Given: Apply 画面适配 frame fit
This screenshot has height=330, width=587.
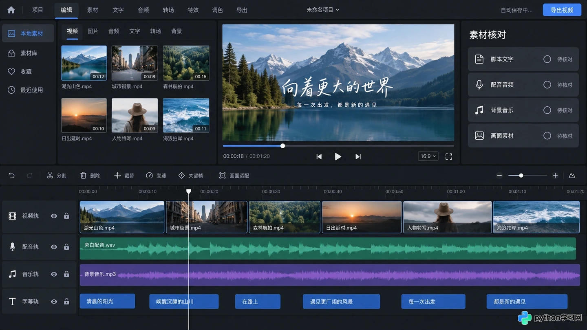Looking at the screenshot, I should [234, 176].
